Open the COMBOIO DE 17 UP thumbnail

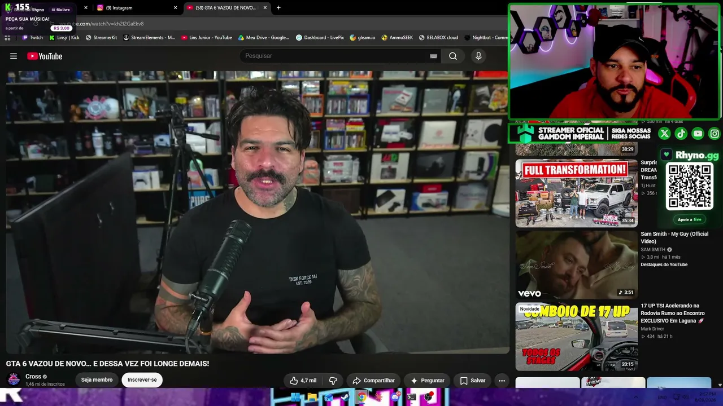pos(577,337)
